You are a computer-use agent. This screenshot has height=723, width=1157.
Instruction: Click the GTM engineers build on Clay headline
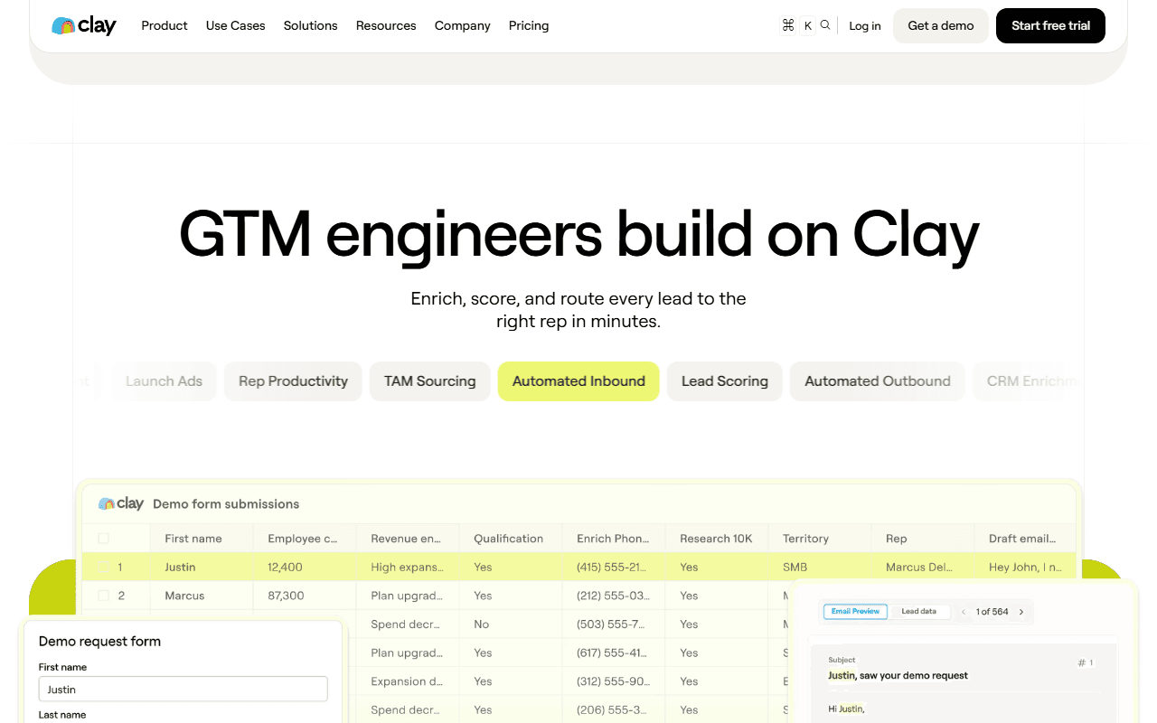578,234
